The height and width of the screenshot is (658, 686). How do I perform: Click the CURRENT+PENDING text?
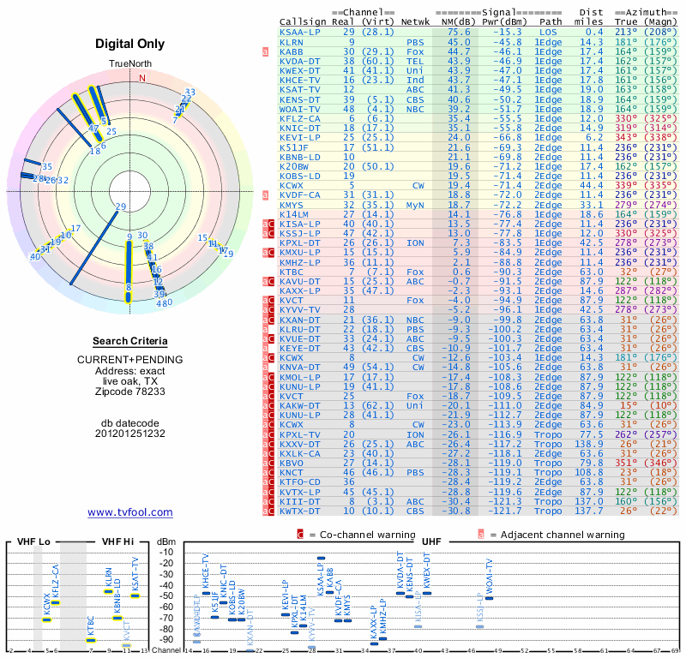pyautogui.click(x=130, y=360)
